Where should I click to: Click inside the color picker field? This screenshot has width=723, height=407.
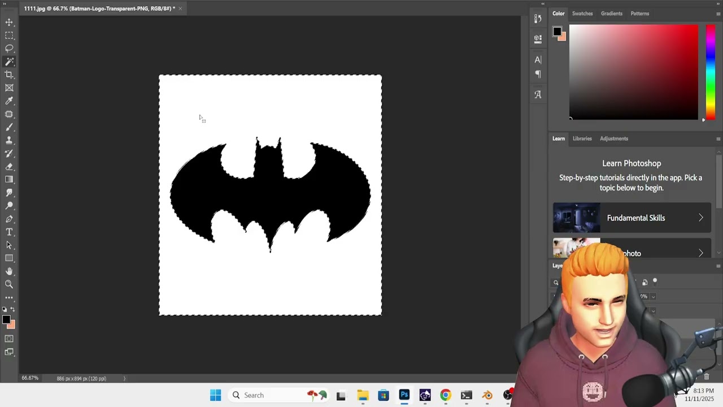(633, 71)
